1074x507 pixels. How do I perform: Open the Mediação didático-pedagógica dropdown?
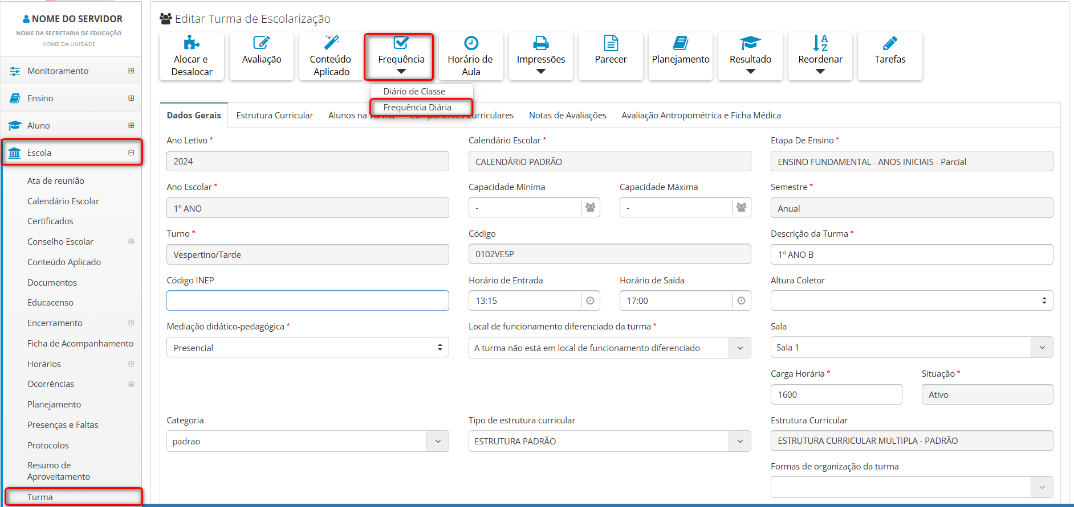[308, 348]
